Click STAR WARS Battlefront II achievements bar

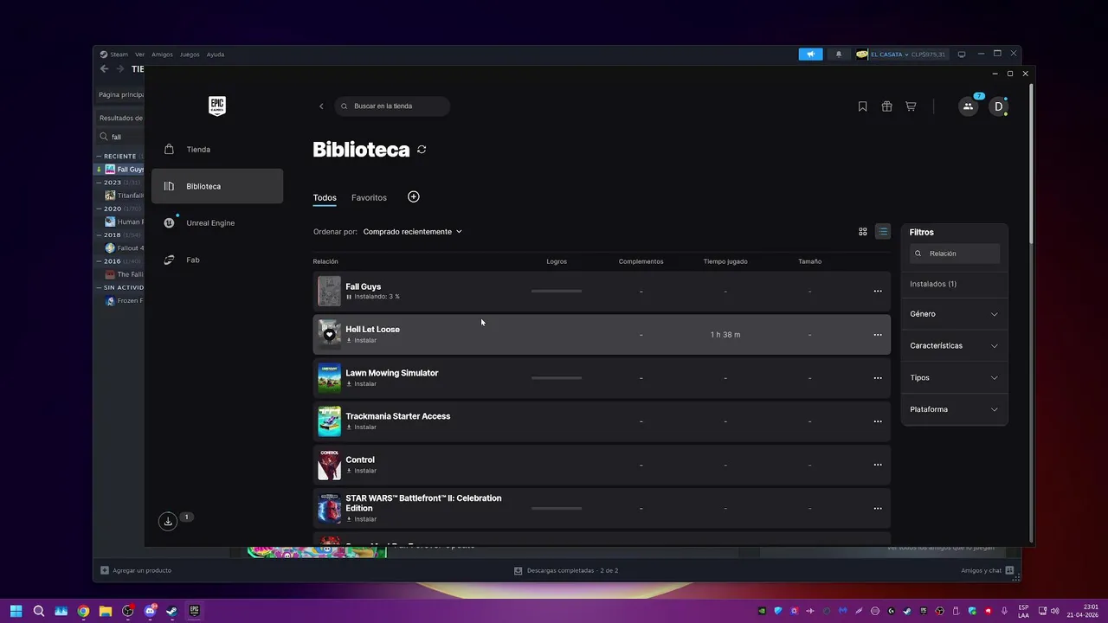557,508
